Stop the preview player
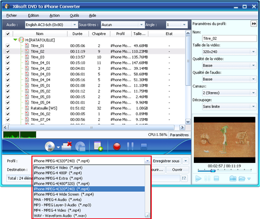 coord(216,179)
